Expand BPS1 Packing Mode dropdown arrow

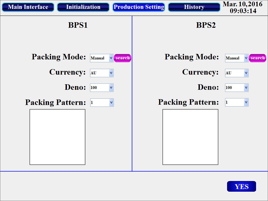click(111, 58)
